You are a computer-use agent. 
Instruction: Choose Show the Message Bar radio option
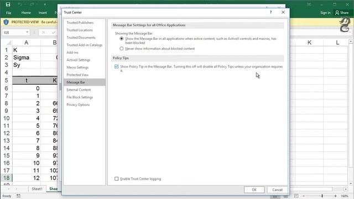(122, 39)
